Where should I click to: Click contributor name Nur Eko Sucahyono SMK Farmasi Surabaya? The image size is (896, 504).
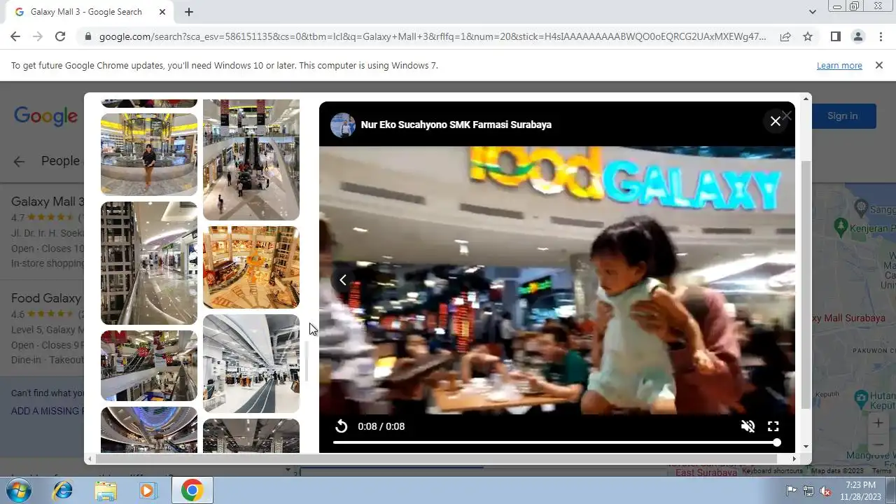[456, 125]
